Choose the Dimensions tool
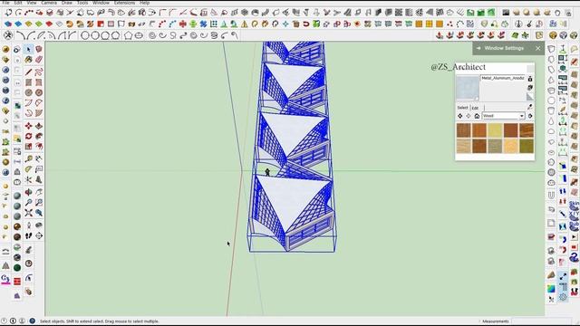 [x=39, y=159]
